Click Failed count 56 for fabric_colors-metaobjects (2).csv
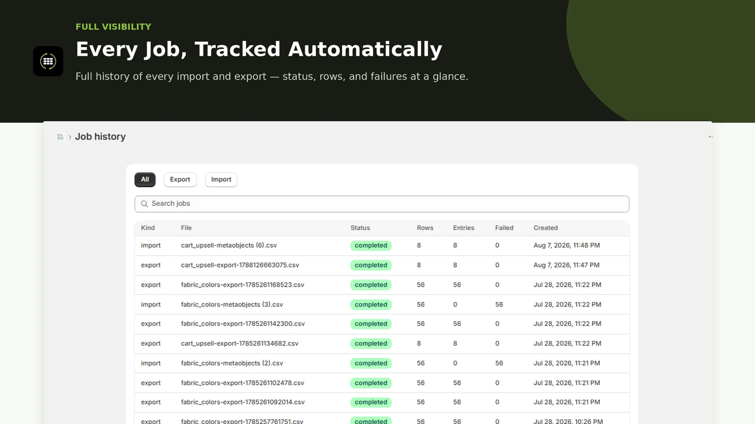755x424 pixels. (x=499, y=363)
